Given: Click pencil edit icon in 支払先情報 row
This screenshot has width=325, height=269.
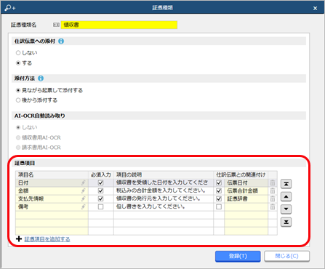Looking at the screenshot, I should tap(84, 198).
